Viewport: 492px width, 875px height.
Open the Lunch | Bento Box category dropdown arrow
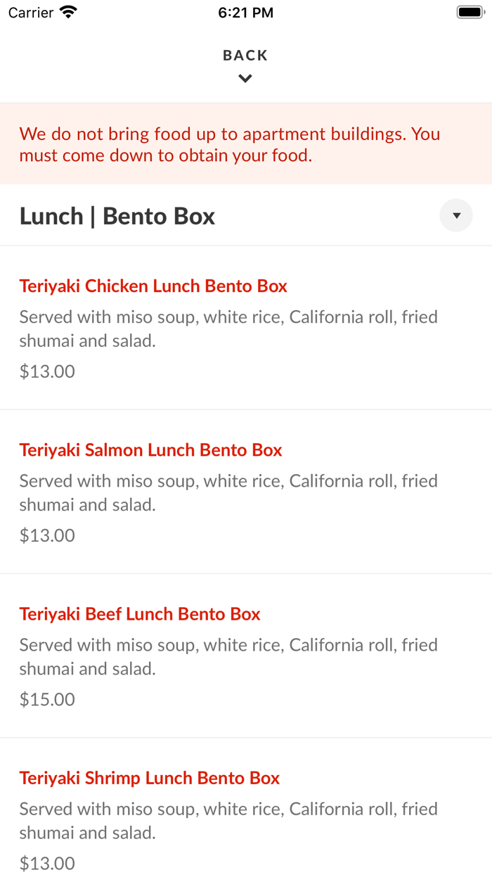point(456,216)
